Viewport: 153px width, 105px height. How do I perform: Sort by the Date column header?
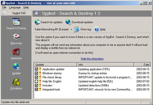point(142,64)
